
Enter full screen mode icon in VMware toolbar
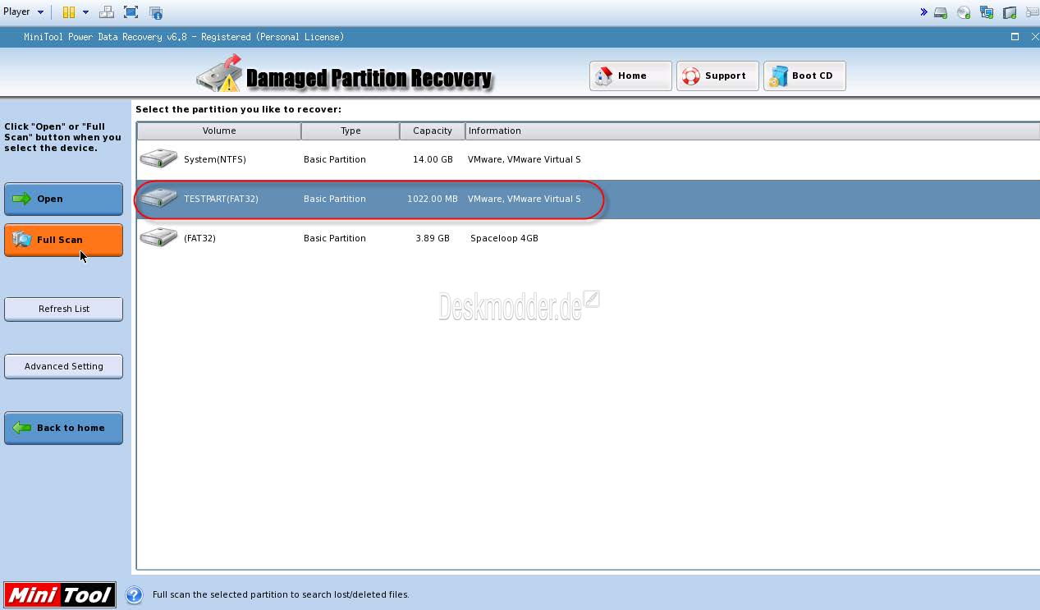pyautogui.click(x=131, y=12)
